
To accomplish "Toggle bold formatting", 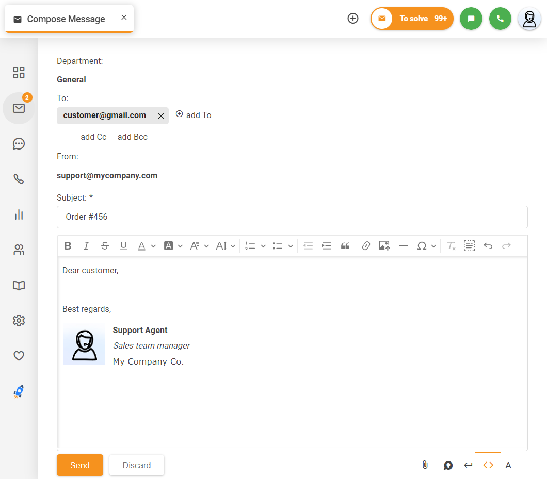I will [68, 246].
